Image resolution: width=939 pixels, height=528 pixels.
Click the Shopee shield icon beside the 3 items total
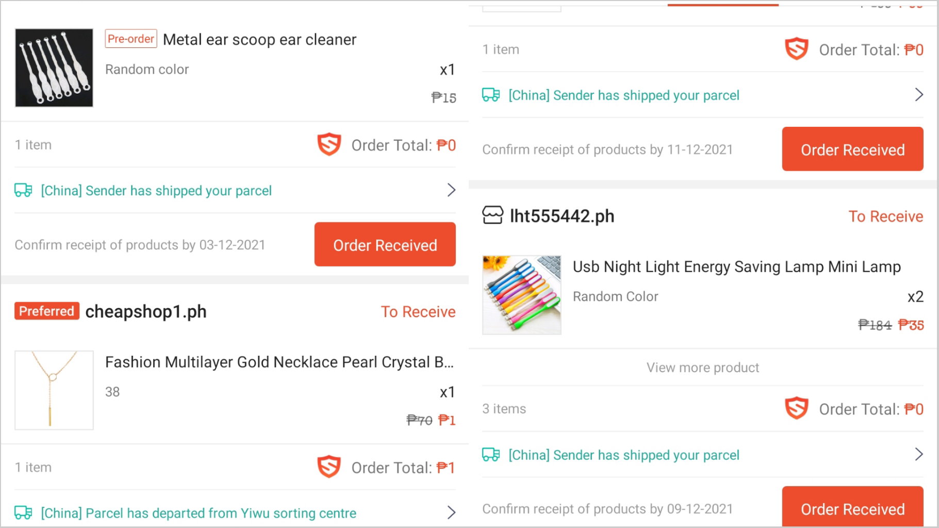797,408
